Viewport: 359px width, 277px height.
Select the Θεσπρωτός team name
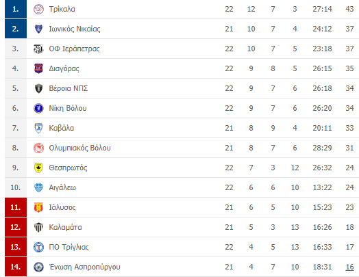coord(68,168)
